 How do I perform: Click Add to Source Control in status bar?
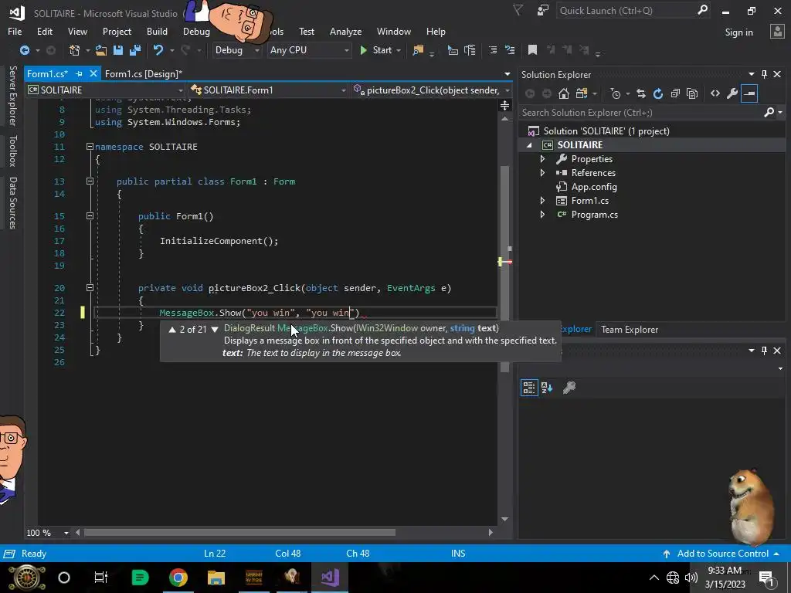(x=722, y=554)
